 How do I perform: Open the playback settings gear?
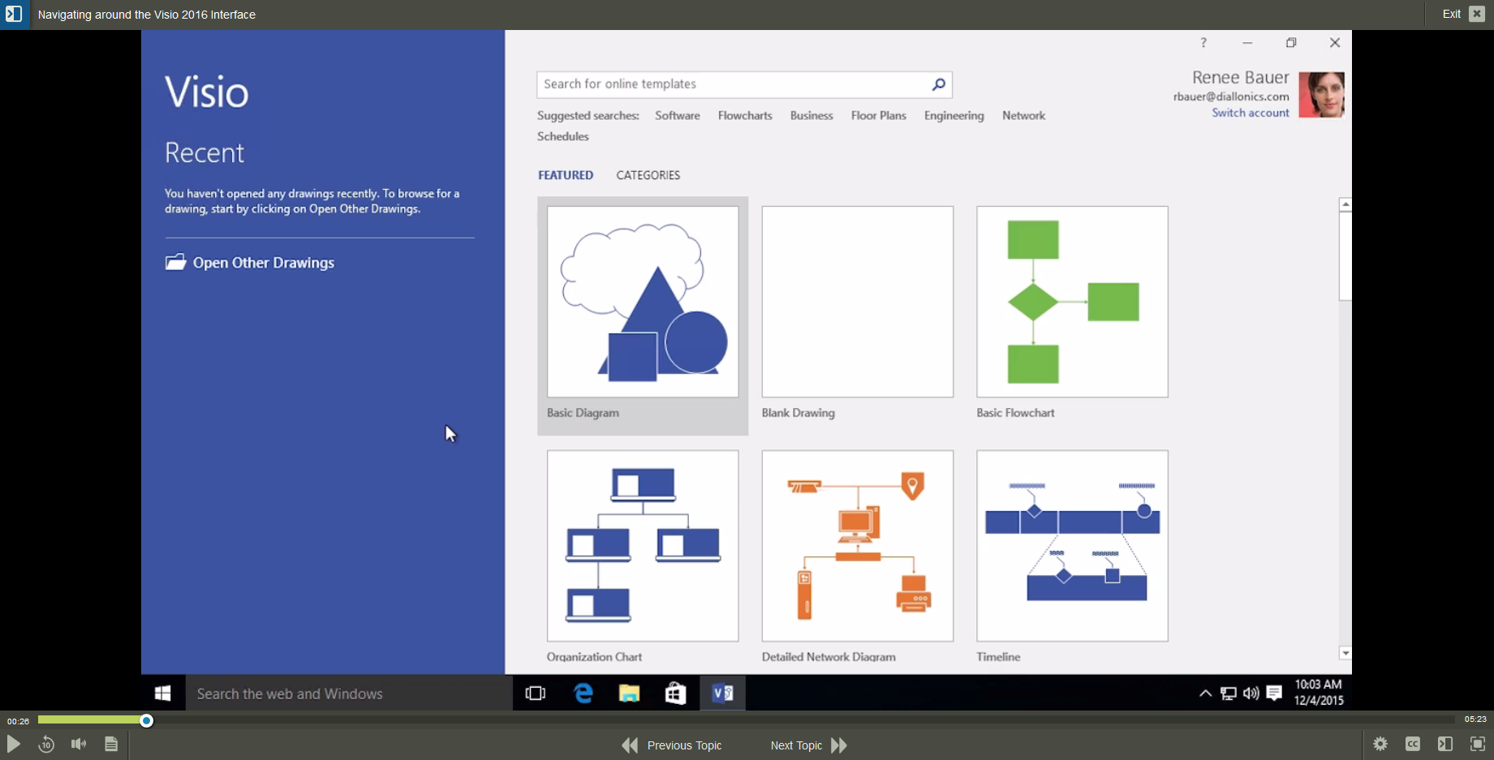1380,744
